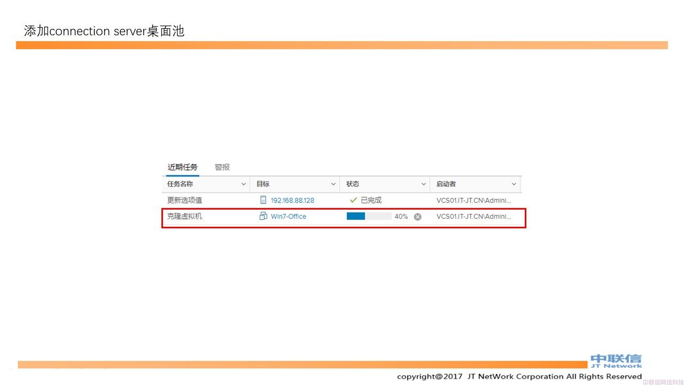Viewport: 684px width, 385px height.
Task: Click the 40% clone progress bar
Action: [369, 216]
